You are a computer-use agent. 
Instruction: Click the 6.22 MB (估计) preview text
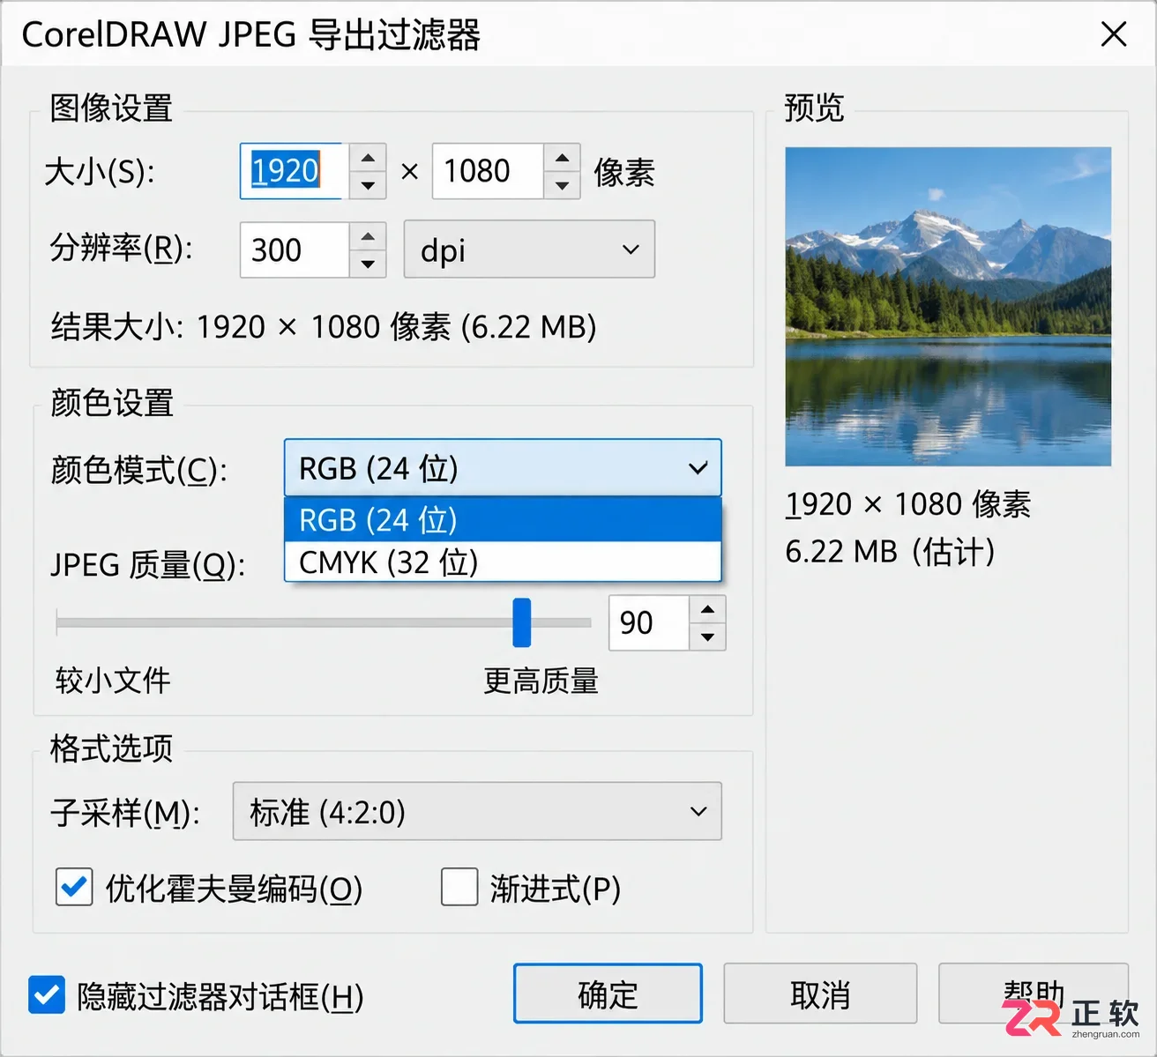[x=890, y=552]
